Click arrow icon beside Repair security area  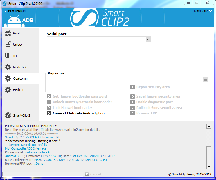pos(132,87)
